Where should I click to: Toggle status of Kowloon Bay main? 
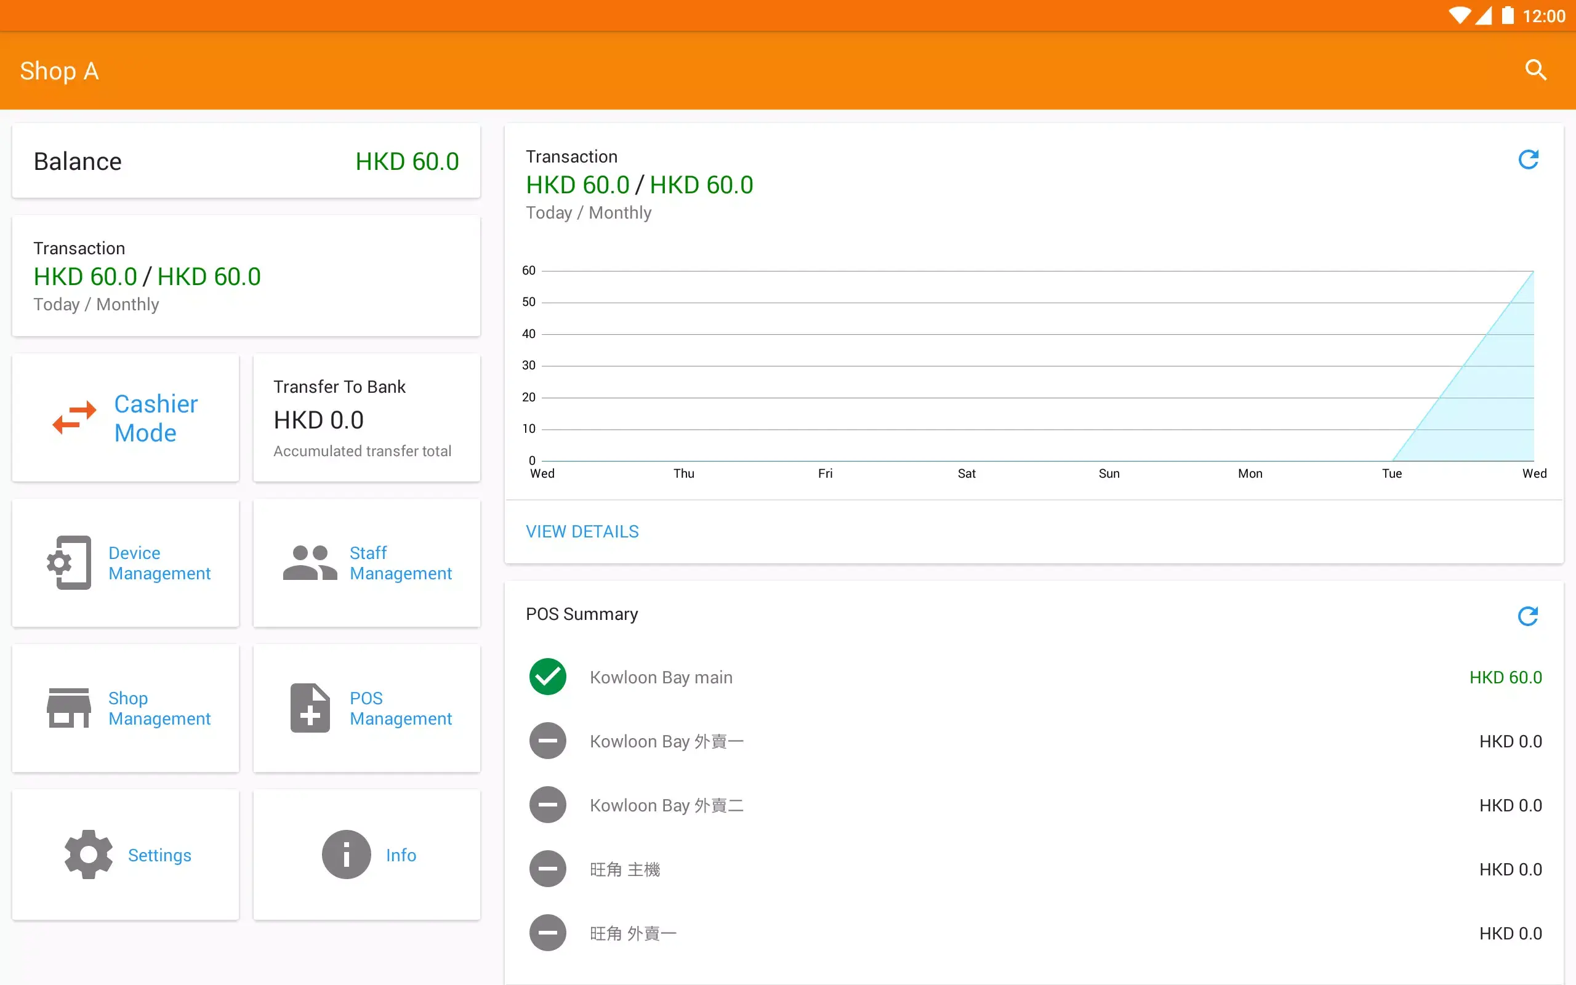548,677
